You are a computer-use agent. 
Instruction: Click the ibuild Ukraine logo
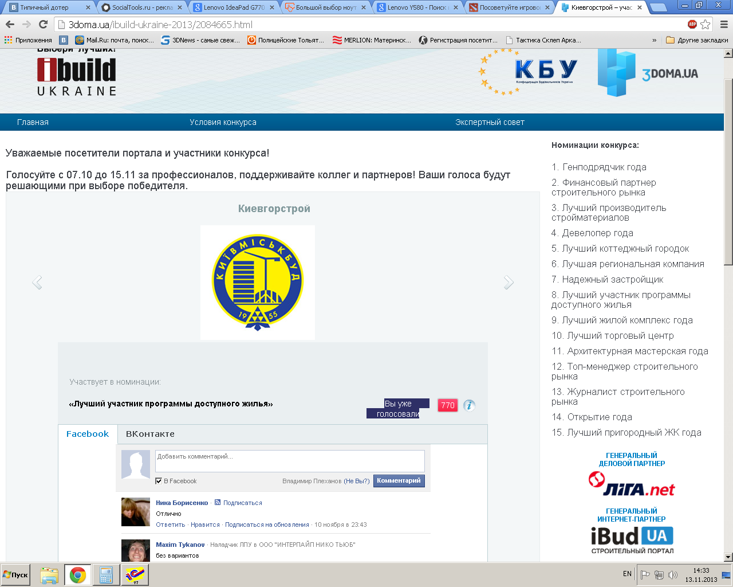tap(77, 76)
